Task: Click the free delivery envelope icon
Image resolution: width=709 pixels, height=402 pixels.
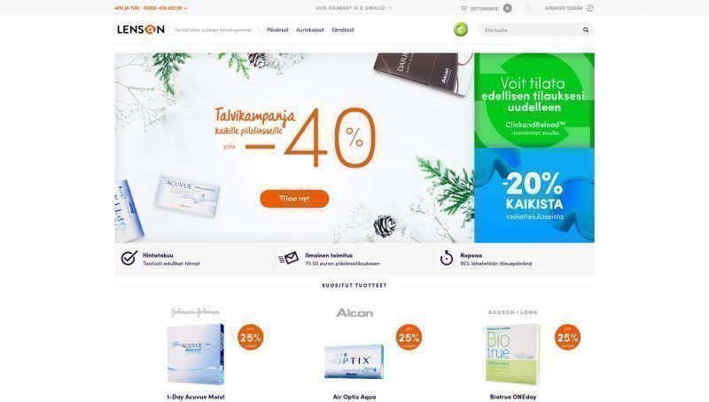Action: [289, 258]
